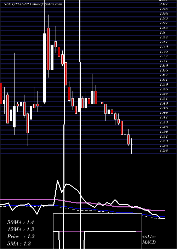Click the 1.54 price axis label
This screenshot has width=177, height=249.
[164, 94]
